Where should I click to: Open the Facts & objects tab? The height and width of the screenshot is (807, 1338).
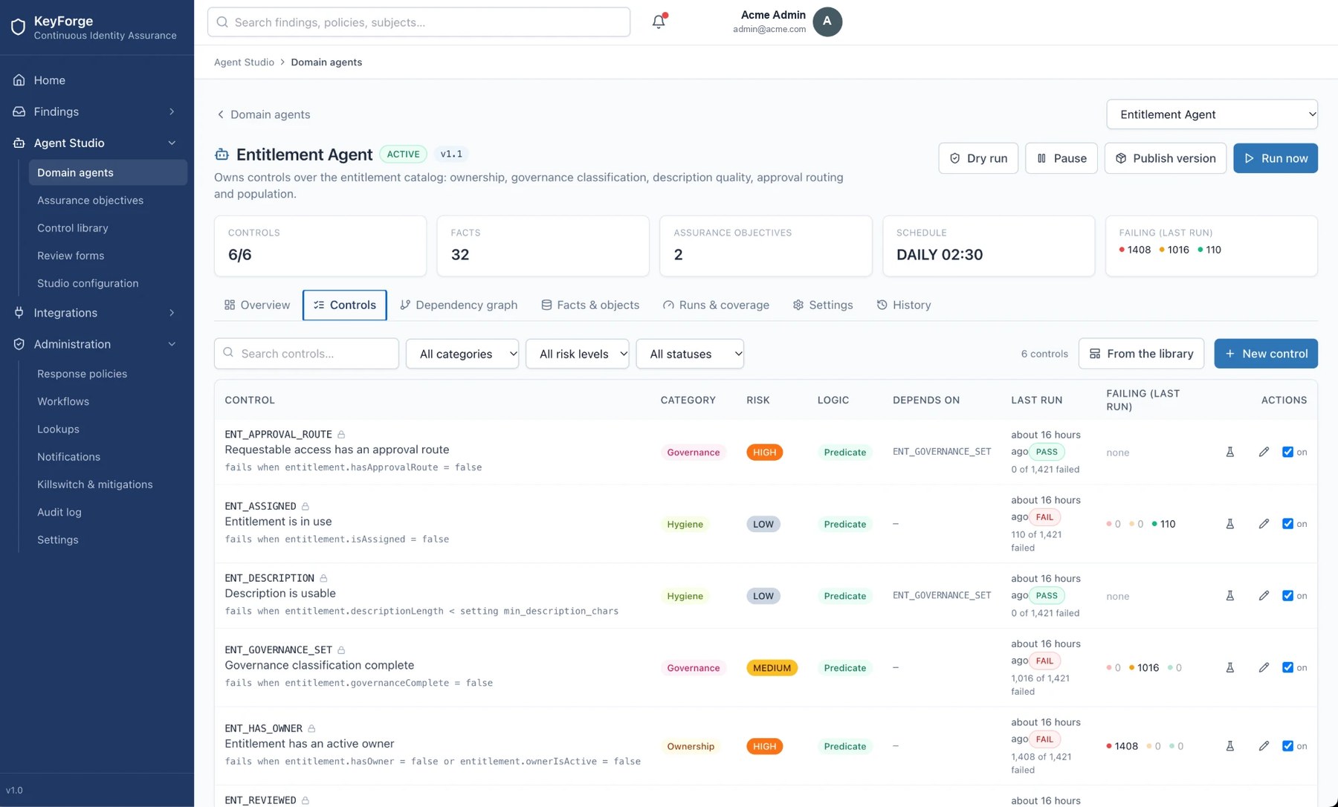[590, 305]
